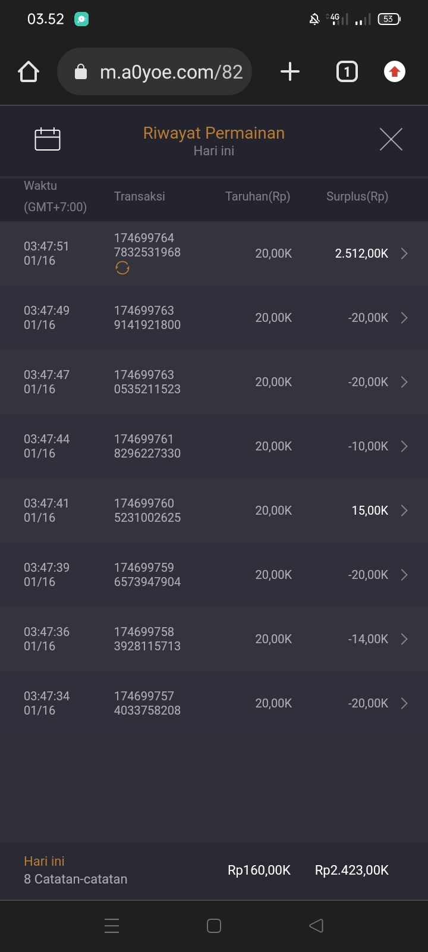Open the calendar date picker icon

point(48,139)
